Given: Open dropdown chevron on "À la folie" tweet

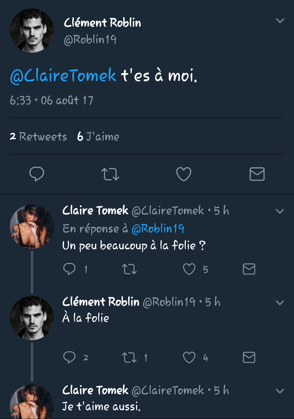Looking at the screenshot, I should point(280,303).
